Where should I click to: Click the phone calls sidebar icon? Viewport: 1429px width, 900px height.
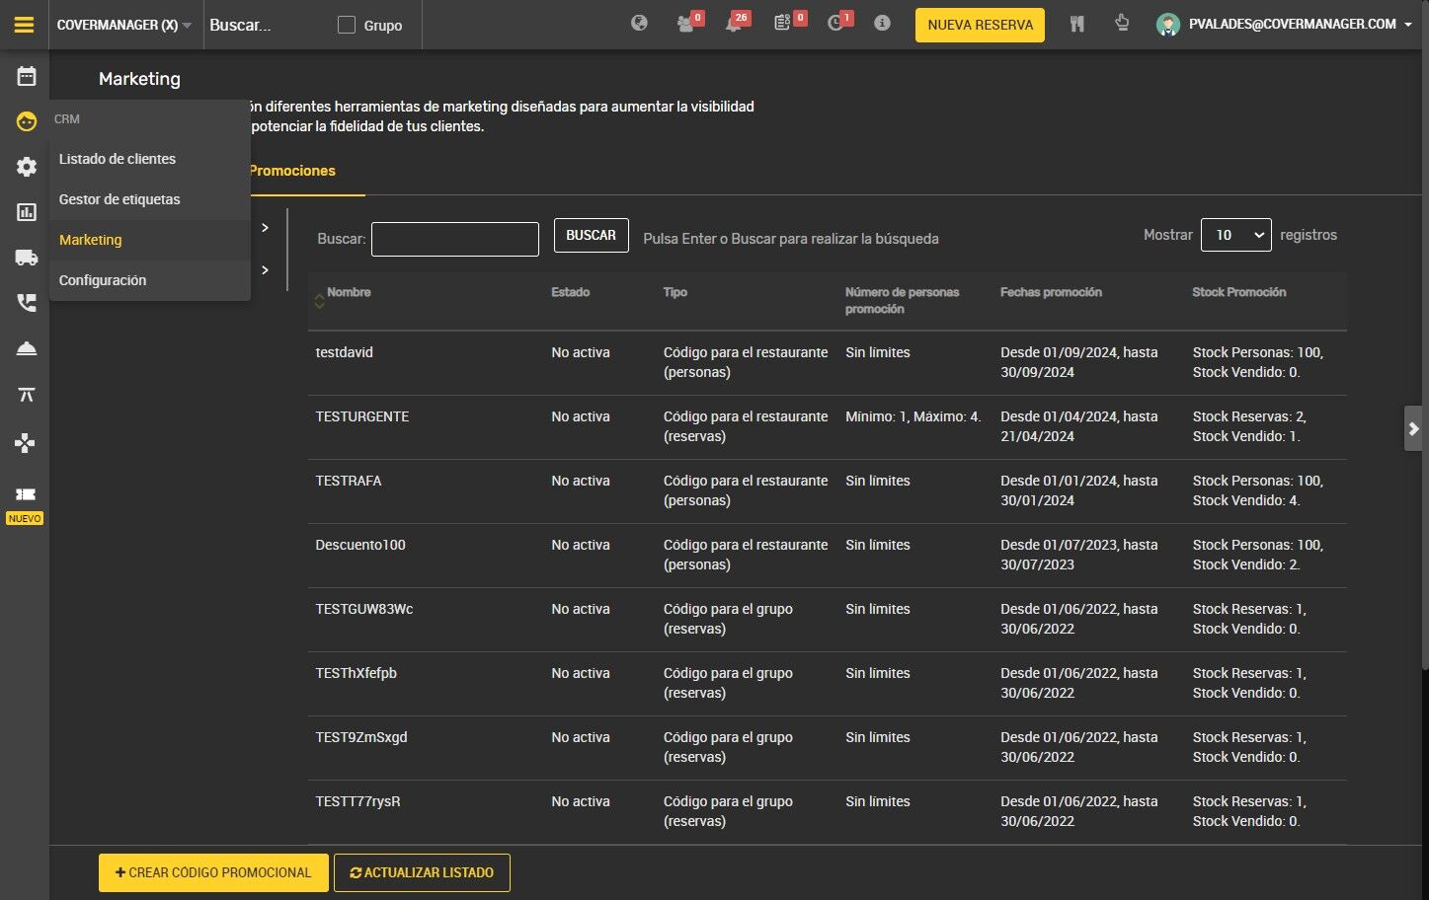27,303
